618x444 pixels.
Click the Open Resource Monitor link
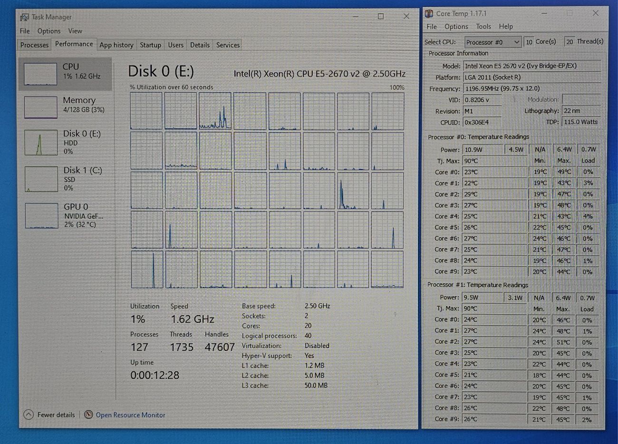coord(131,415)
